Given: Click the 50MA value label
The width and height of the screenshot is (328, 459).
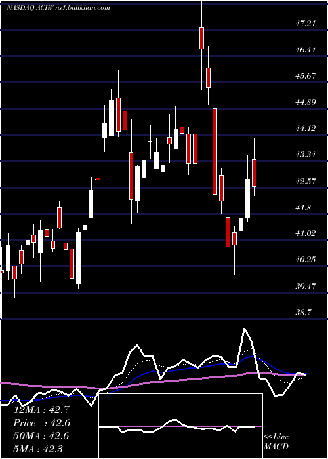Looking at the screenshot, I should [41, 435].
